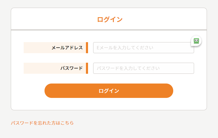The height and width of the screenshot is (138, 218).
Task: Click the gray divider line under the heading
Action: 109,30
